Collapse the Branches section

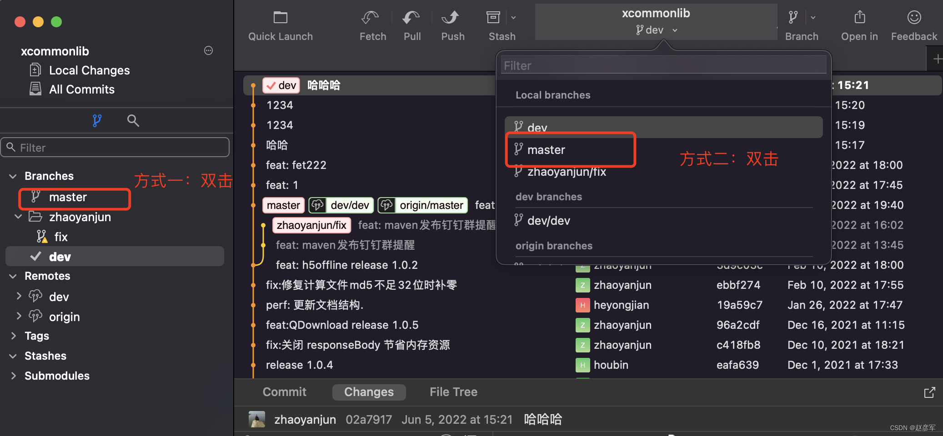coord(13,176)
